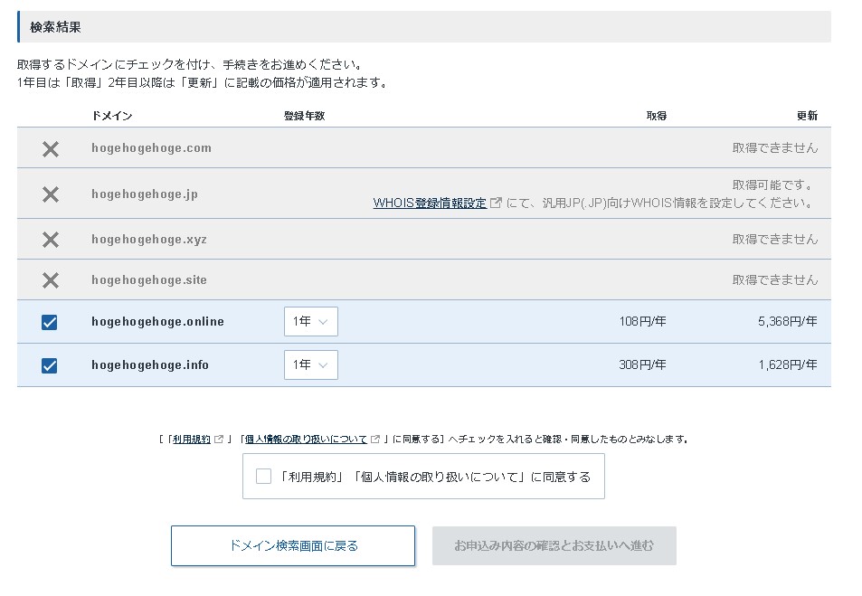Viewport: 862px width, 596px height.
Task: Click external-link icon after WHOIS登録情報設定
Action: point(496,203)
